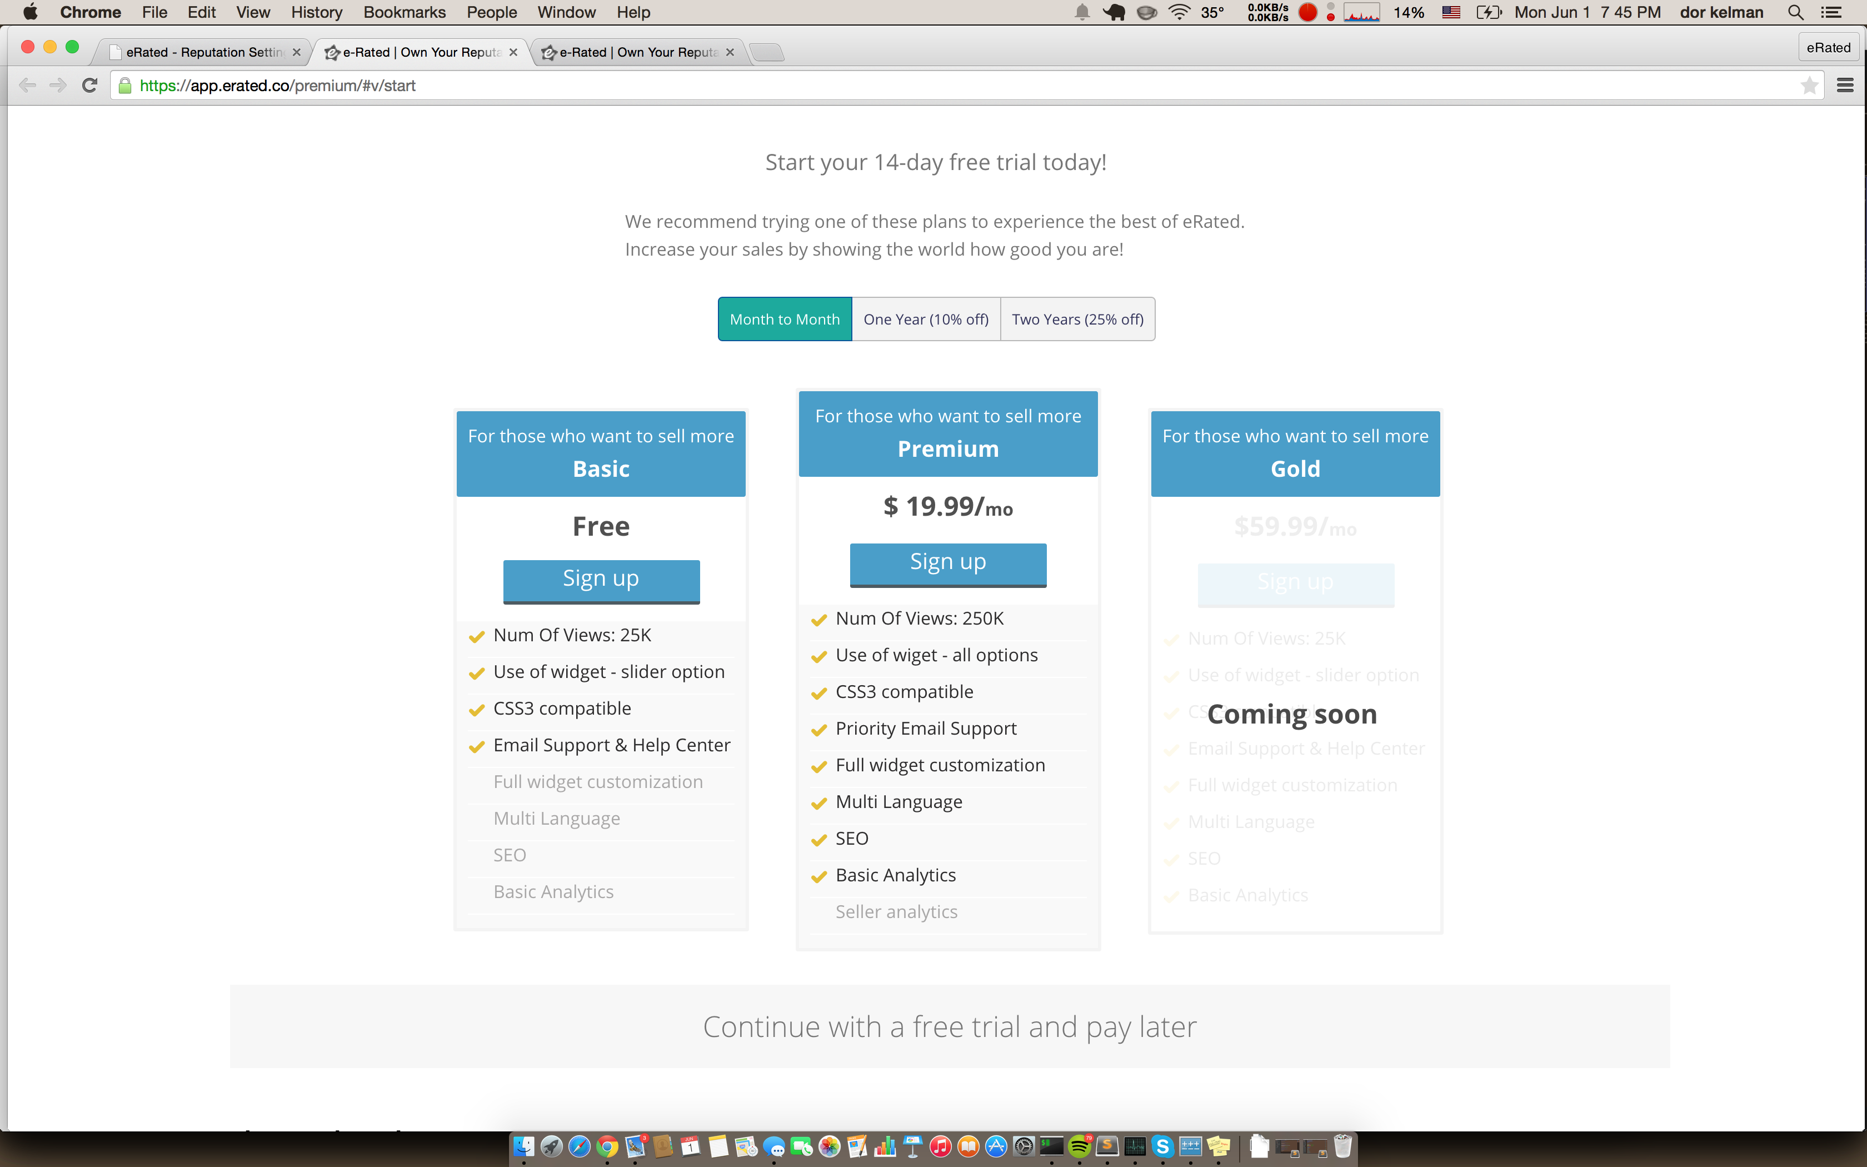Click the Basic plan header
This screenshot has width=1867, height=1167.
tap(601, 454)
